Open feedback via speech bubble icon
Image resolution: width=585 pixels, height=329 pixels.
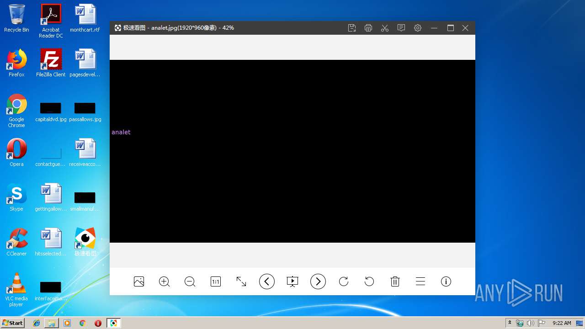401,28
